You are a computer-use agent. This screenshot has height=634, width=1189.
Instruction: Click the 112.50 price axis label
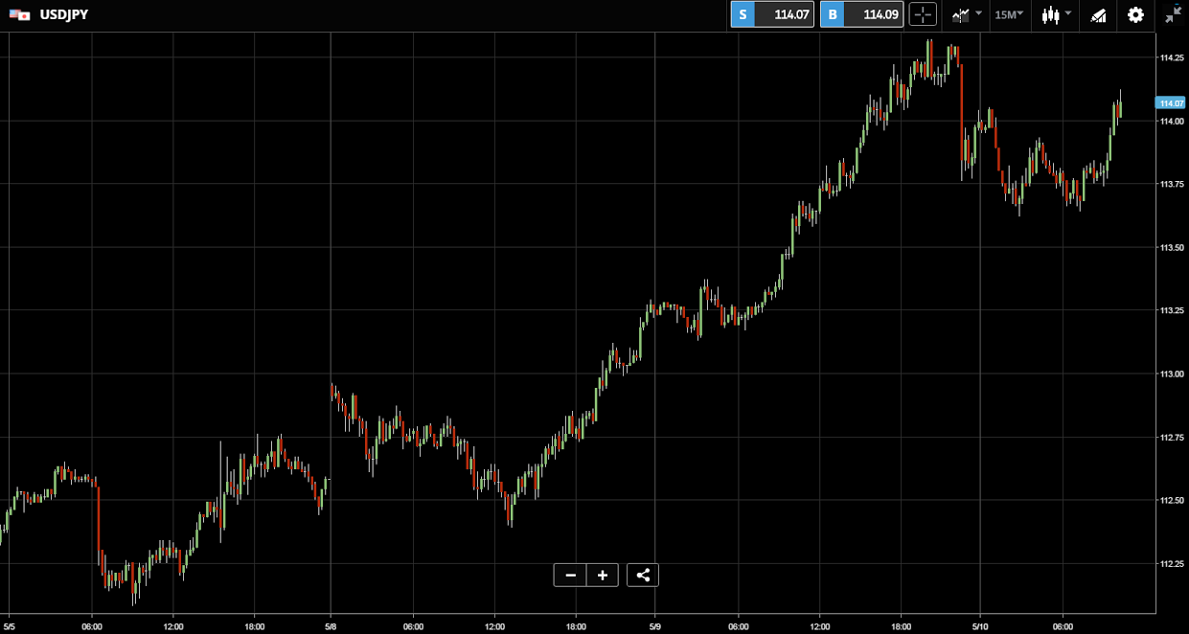tap(1171, 500)
